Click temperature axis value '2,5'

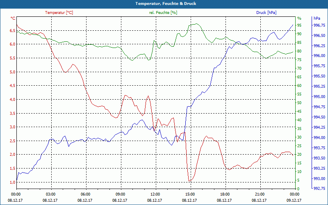coord(13,141)
